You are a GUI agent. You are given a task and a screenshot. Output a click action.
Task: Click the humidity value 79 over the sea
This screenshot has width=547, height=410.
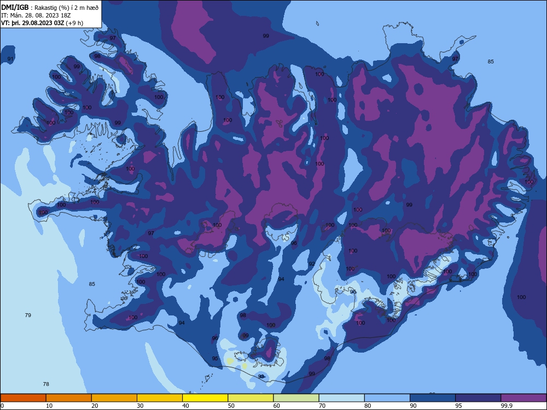tap(28, 315)
